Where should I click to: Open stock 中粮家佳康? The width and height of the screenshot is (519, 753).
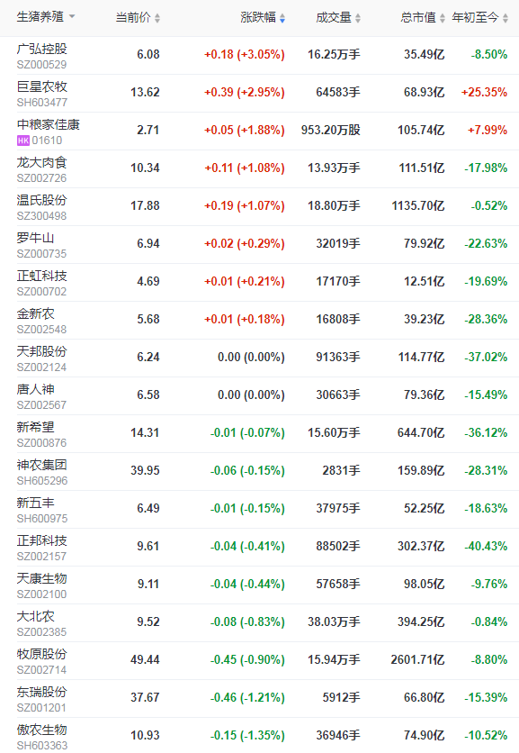click(x=48, y=125)
